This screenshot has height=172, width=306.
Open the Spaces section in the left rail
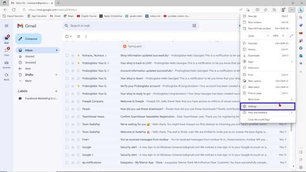point(6,64)
